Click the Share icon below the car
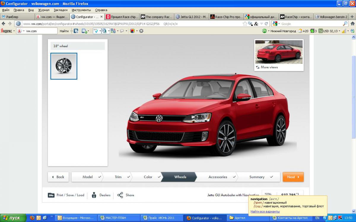 120,195
